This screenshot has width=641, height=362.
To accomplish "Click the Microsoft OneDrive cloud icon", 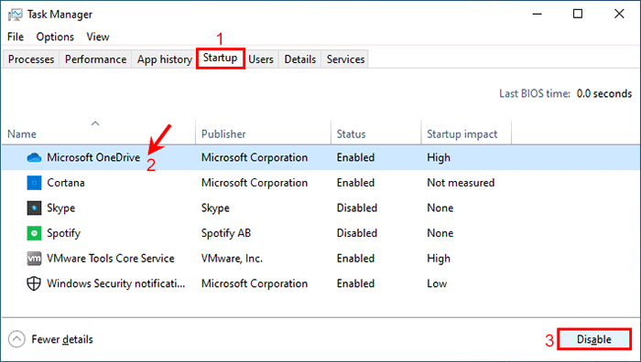I will pos(34,157).
